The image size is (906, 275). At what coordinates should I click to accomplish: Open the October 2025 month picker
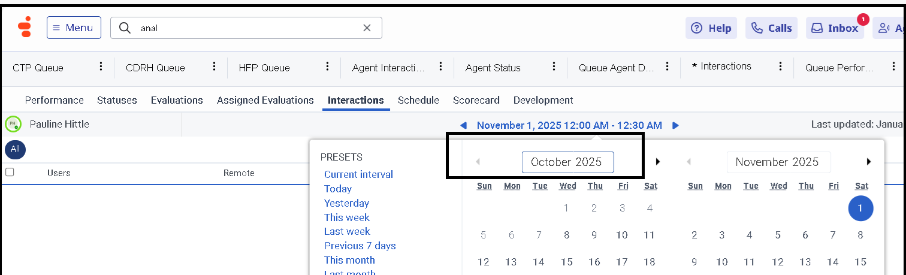click(x=567, y=162)
